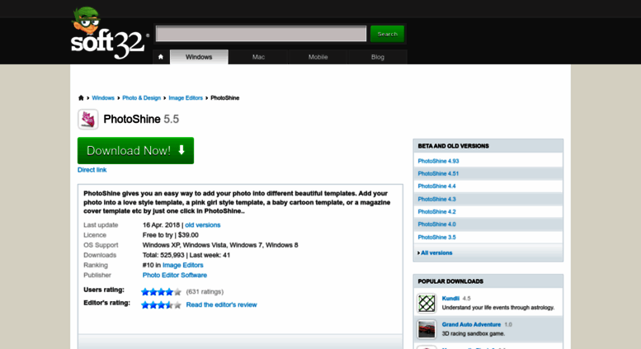
Task: Open PhotoShine 4.93 version
Action: coord(438,161)
